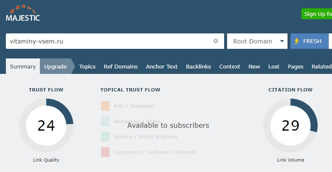Open the Backlinks tab

coord(198,66)
